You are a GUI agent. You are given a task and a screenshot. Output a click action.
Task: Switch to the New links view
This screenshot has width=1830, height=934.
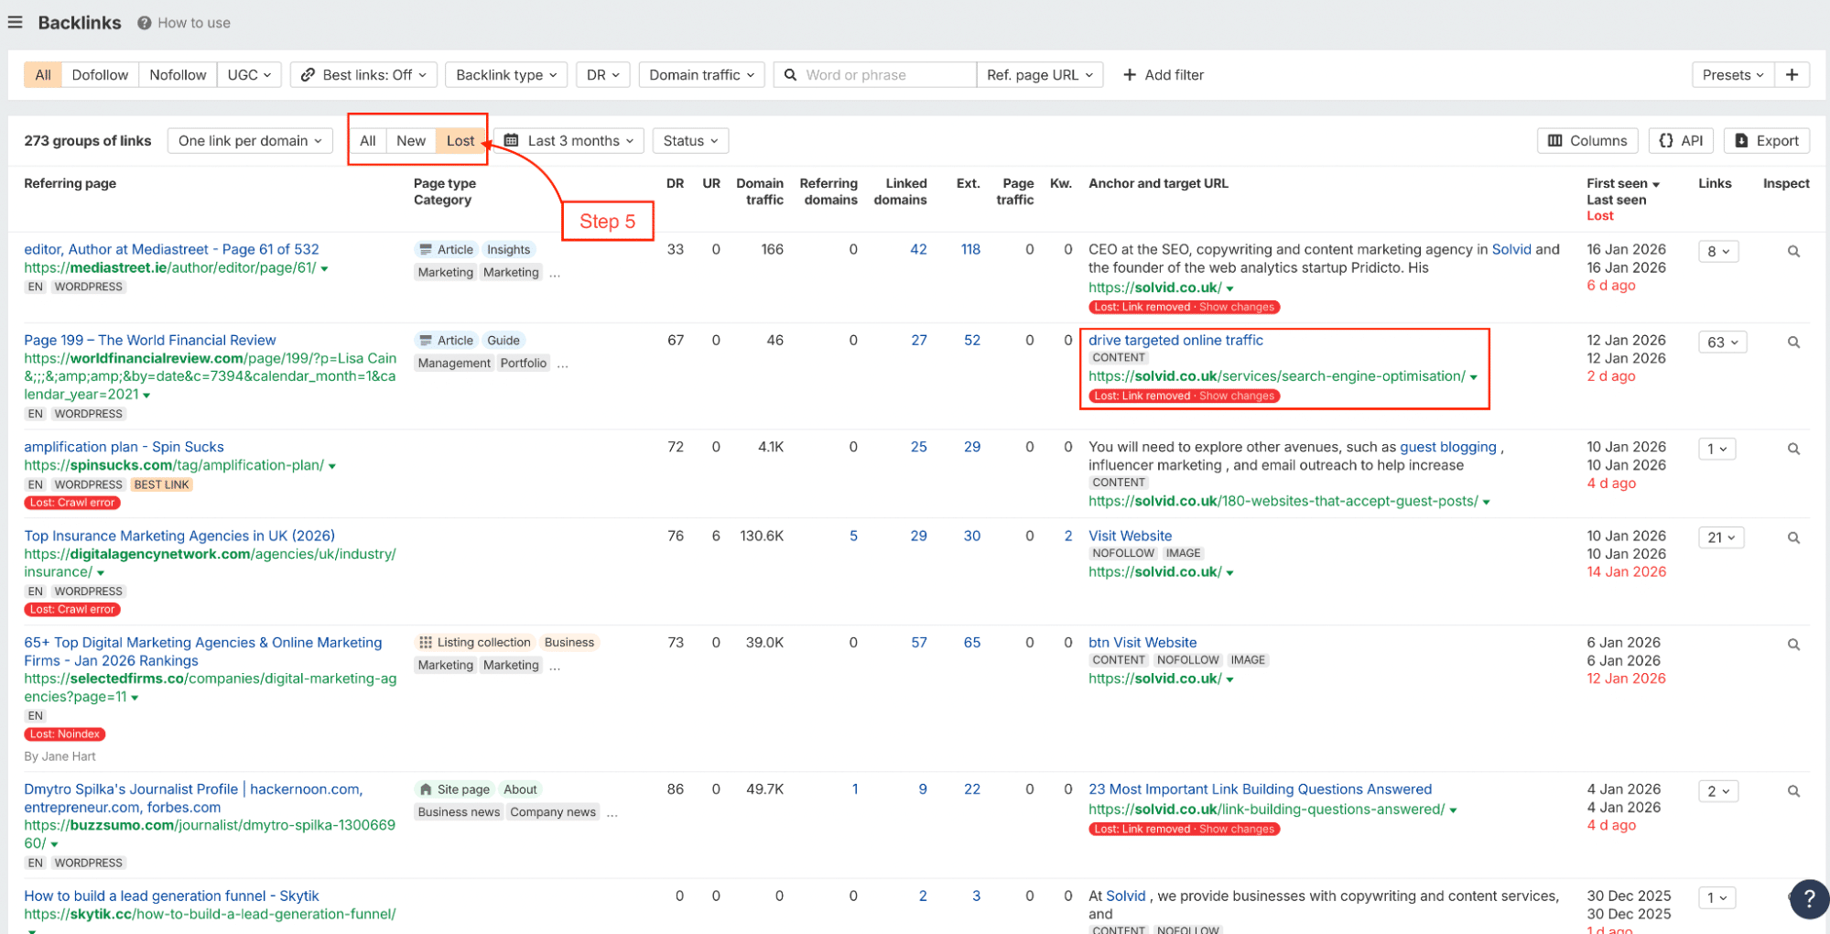pos(410,140)
